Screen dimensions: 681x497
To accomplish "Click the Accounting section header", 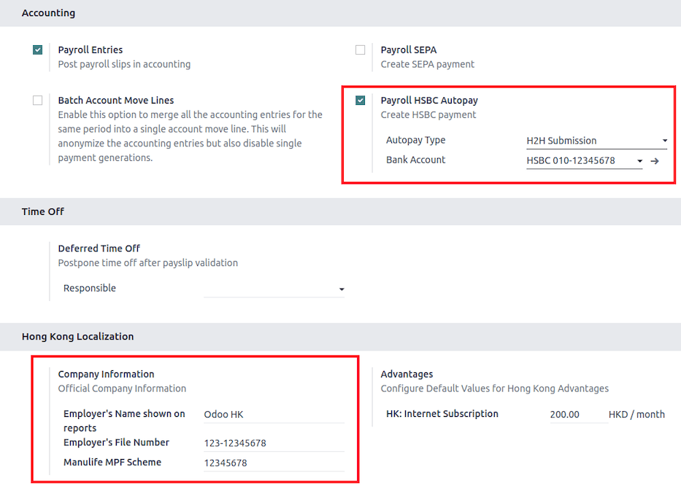I will pos(48,13).
